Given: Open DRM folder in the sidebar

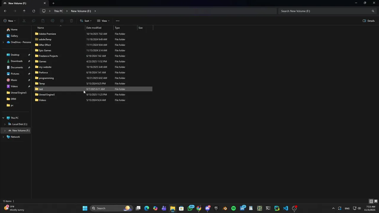Looking at the screenshot, I should 13,99.
